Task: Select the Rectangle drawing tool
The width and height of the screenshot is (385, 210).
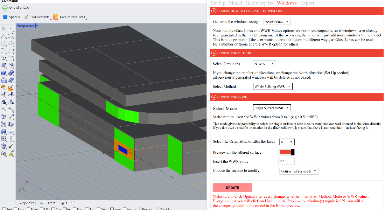Action: pos(11,51)
